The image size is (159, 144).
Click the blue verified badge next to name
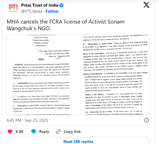click(61, 5)
